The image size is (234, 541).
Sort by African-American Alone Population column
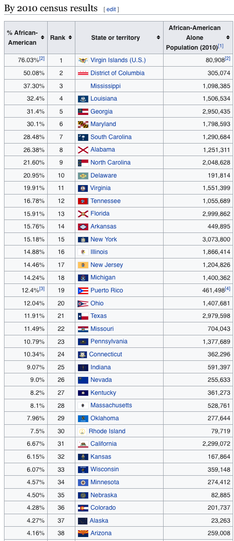click(x=229, y=38)
